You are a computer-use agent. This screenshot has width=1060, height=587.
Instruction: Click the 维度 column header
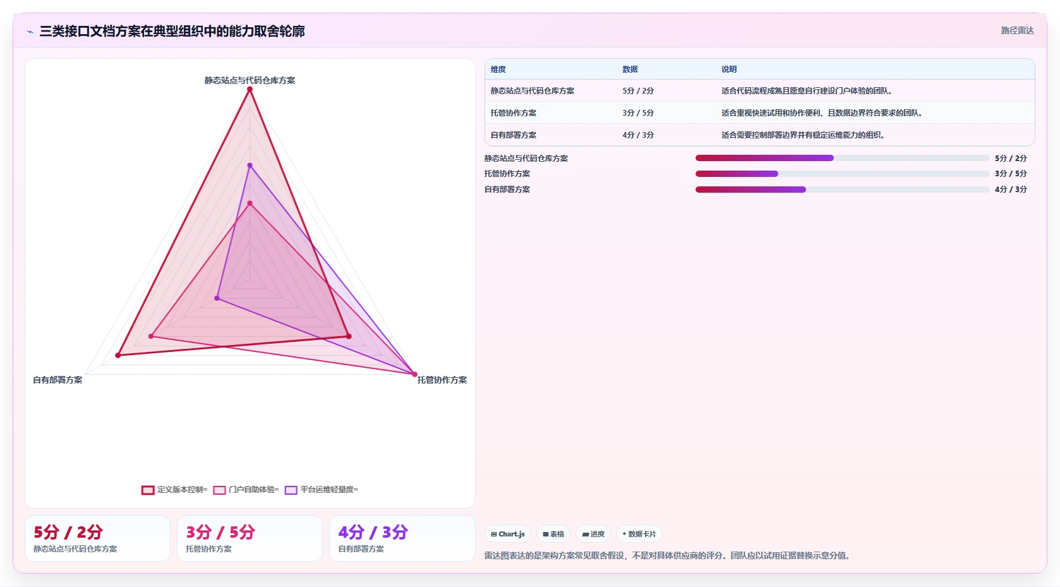click(x=498, y=70)
